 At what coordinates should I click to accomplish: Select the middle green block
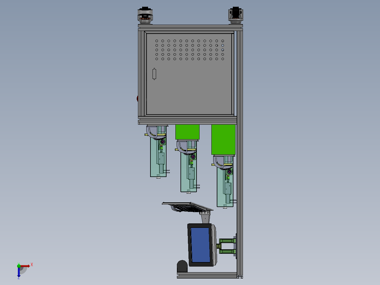[x=187, y=132]
